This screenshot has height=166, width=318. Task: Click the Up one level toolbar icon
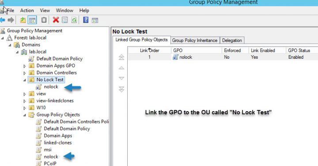coord(23,20)
